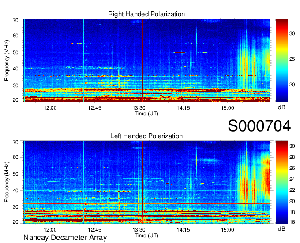Click the 50 MHz tick on the right-handed plot axis

click(x=15, y=52)
